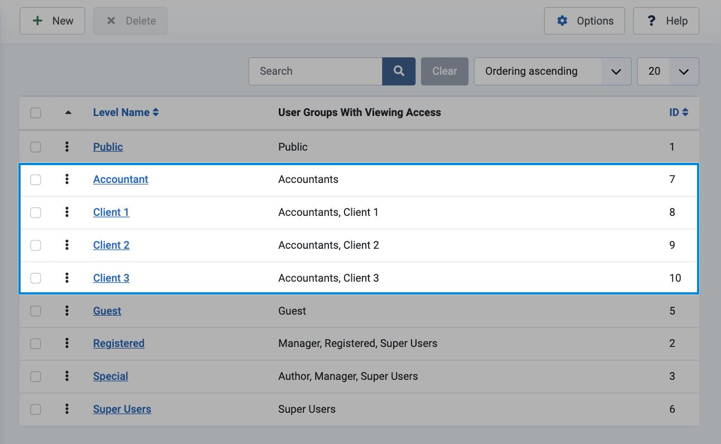Open the Options settings button
This screenshot has height=444, width=721.
(584, 21)
